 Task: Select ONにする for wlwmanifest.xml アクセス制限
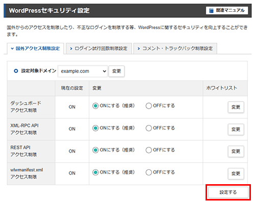click(95, 172)
